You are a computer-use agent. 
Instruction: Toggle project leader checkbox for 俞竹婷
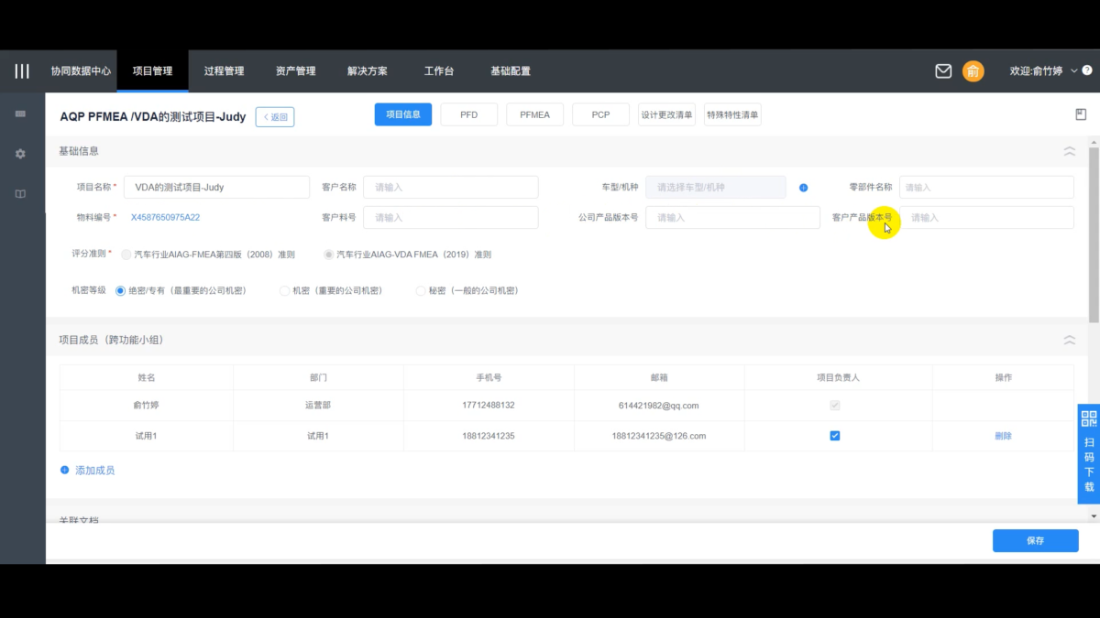(x=834, y=405)
